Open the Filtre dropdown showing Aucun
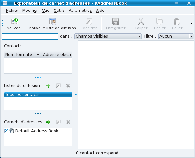This screenshot has width=195, height=158. click(176, 36)
